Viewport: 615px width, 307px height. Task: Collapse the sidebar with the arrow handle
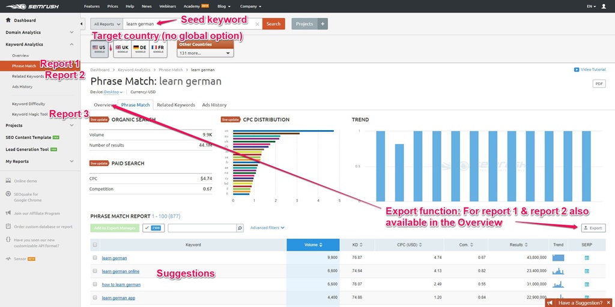82,24
